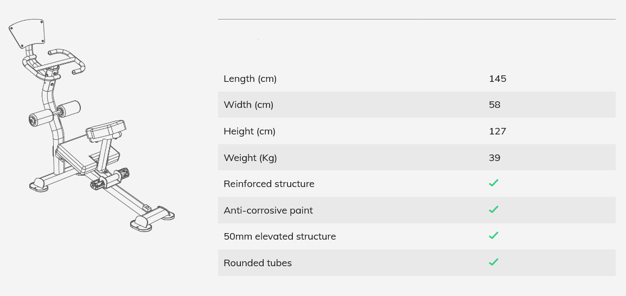Click the Rounded tubes label
Viewport: 626px width, 296px height.
coord(258,263)
